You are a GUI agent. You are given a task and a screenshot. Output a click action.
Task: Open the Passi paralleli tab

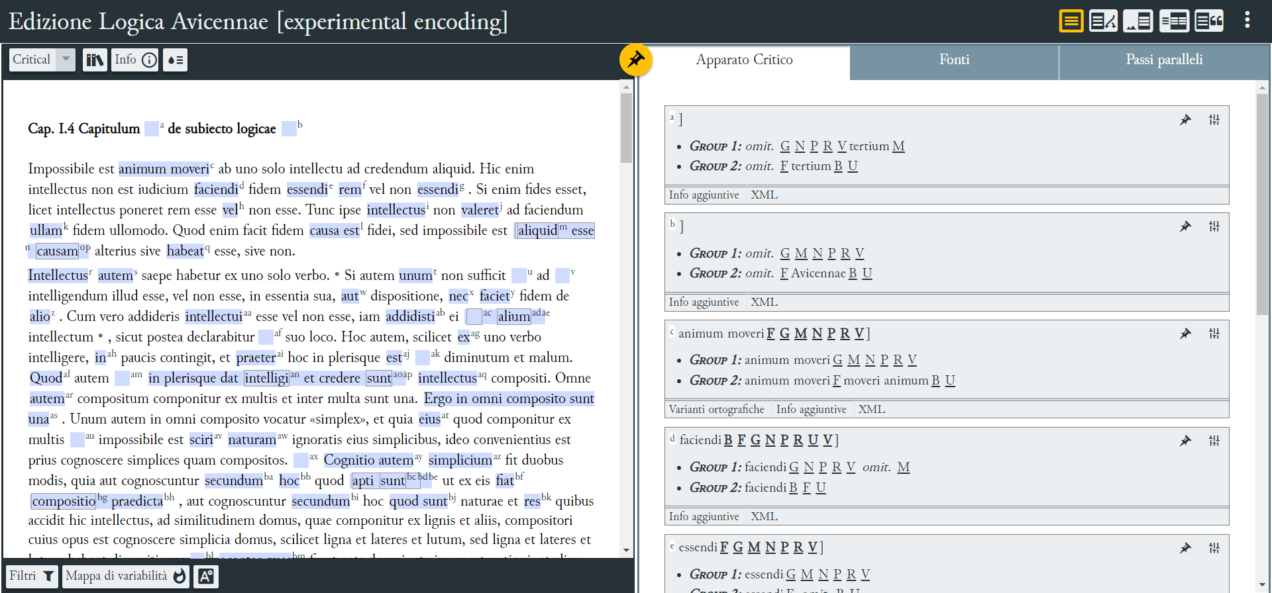1164,60
